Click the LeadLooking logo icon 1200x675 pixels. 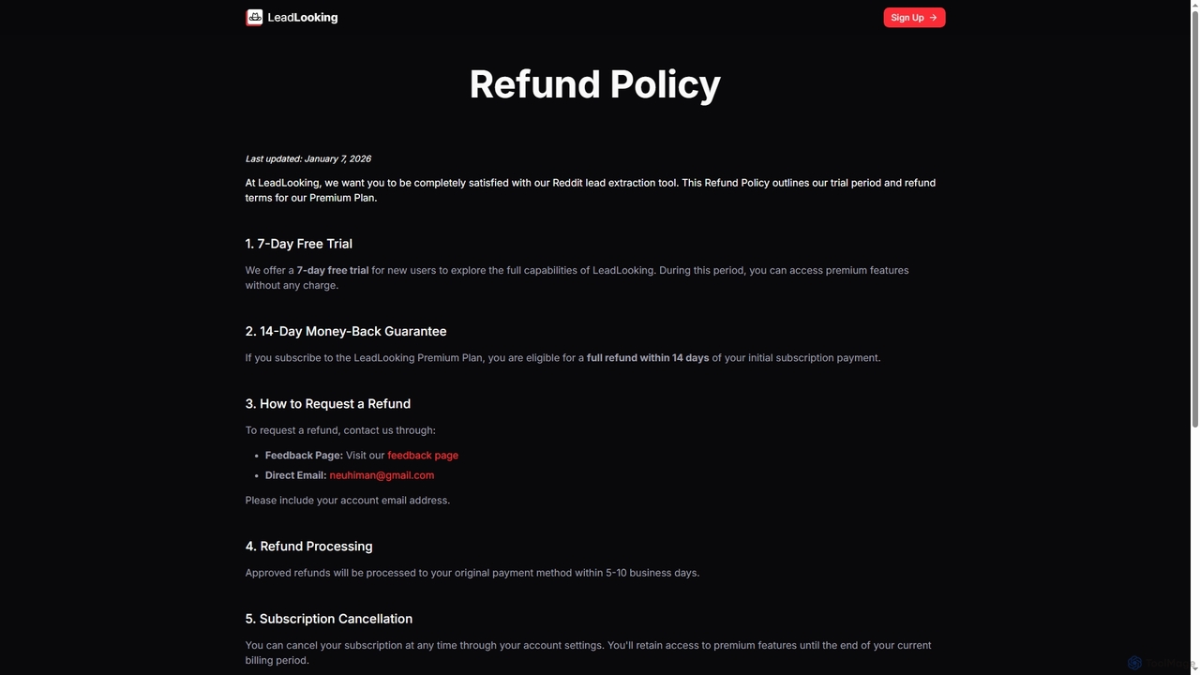[254, 17]
